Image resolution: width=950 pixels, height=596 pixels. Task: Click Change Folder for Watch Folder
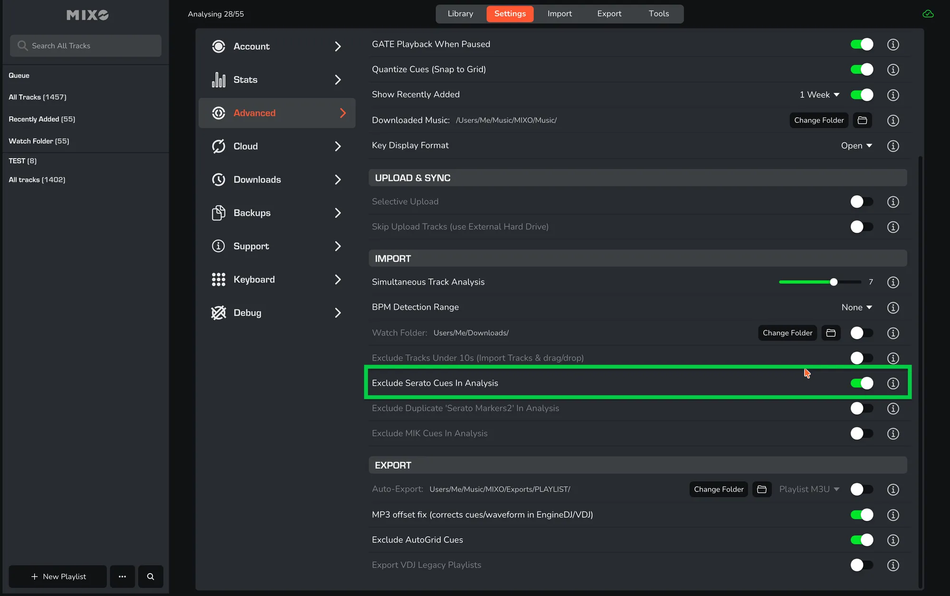787,333
